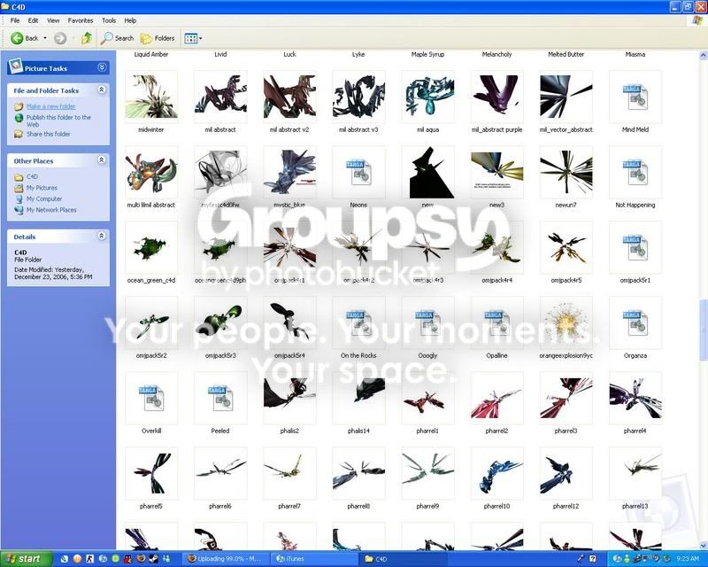Select the orangeexplosion image thumbnail
This screenshot has width=708, height=567.
[566, 322]
